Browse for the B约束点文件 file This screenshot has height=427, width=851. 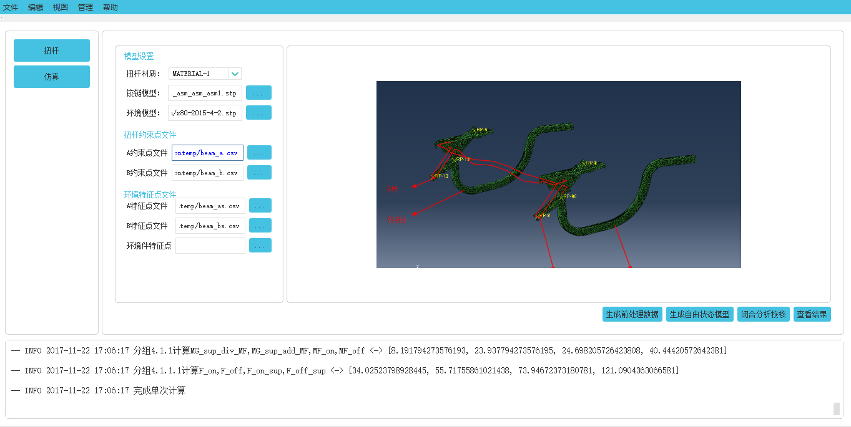coord(259,173)
